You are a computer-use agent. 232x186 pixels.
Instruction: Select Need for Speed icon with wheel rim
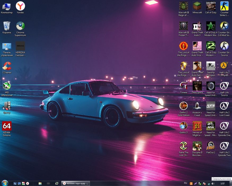point(211,89)
